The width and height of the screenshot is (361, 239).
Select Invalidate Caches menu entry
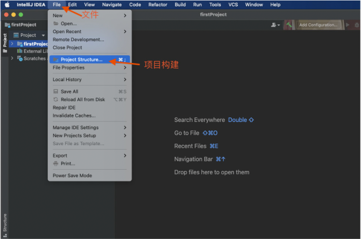90,116
